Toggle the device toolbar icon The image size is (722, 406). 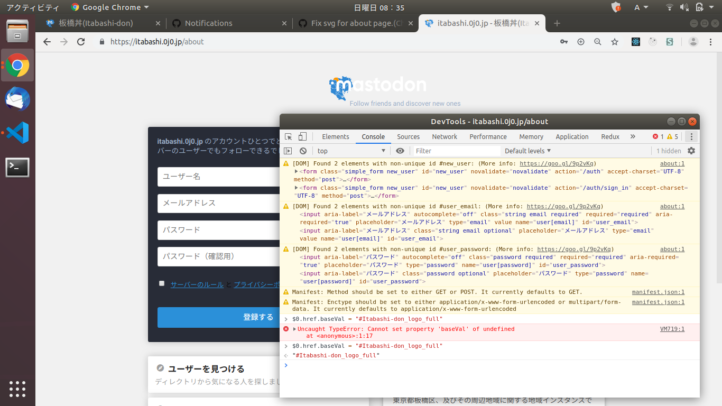302,136
